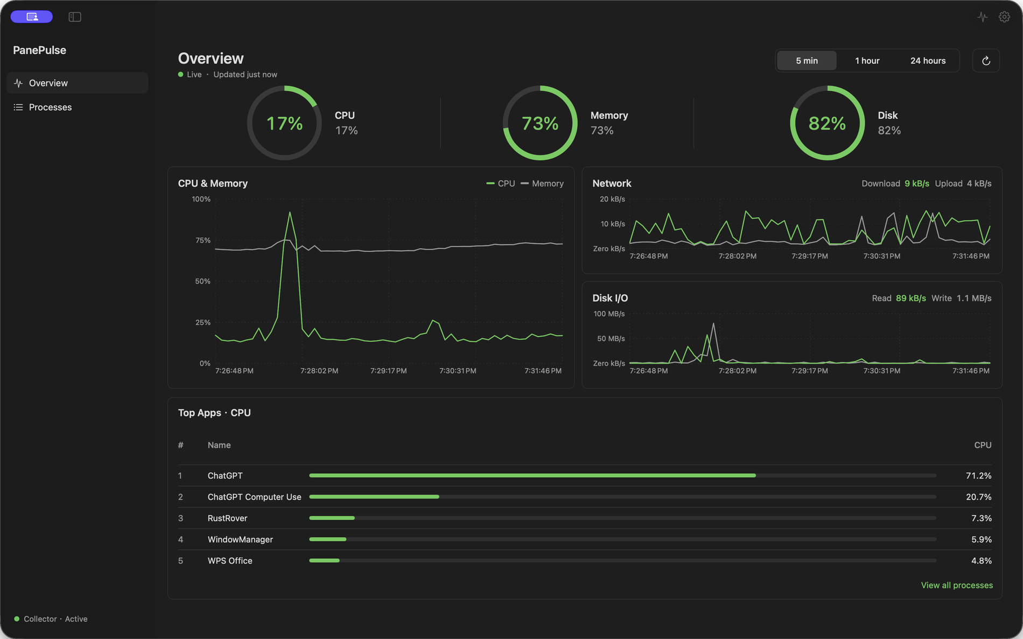Select the RustRover row name

pyautogui.click(x=227, y=518)
